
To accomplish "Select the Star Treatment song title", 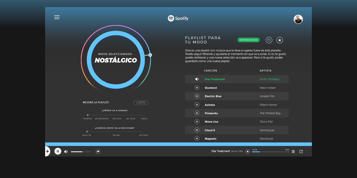I will coord(215,79).
